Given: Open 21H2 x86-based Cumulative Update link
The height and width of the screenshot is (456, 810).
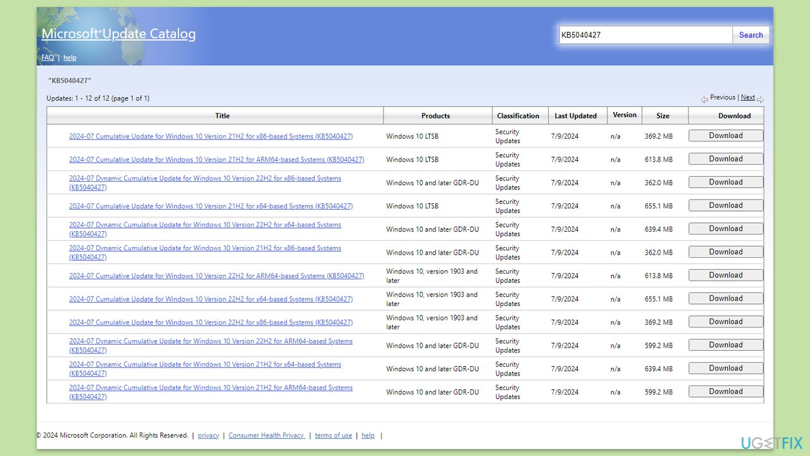Looking at the screenshot, I should point(211,136).
